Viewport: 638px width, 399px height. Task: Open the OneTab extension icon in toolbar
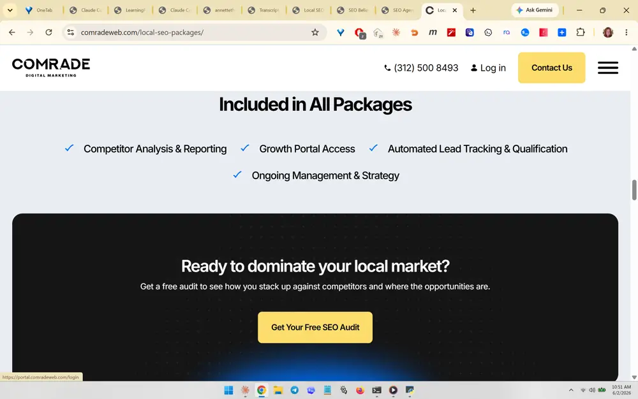341,33
